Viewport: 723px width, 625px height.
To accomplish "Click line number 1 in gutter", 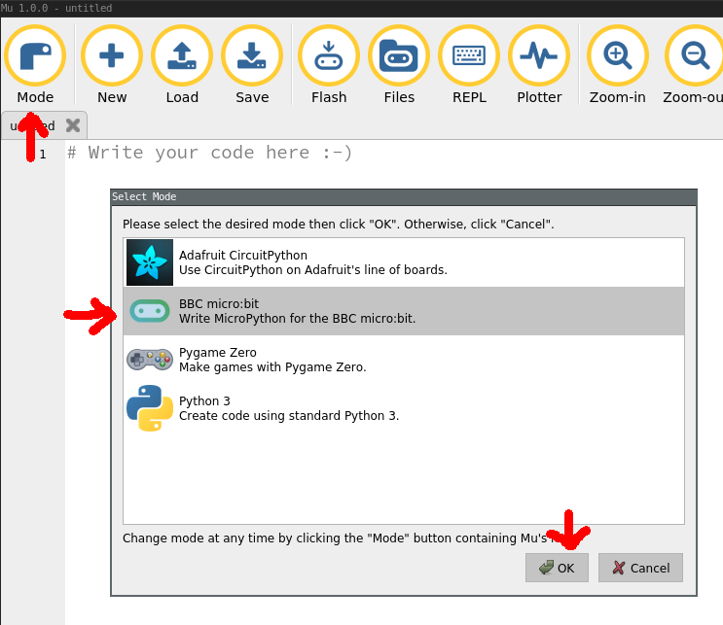I will click(43, 155).
